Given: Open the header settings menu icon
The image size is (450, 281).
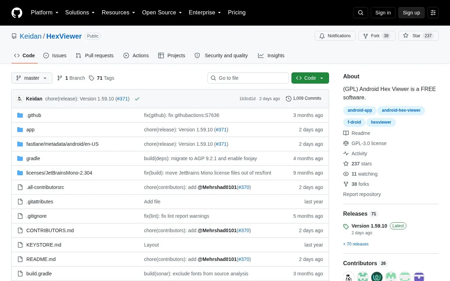Looking at the screenshot, I should pos(433,13).
